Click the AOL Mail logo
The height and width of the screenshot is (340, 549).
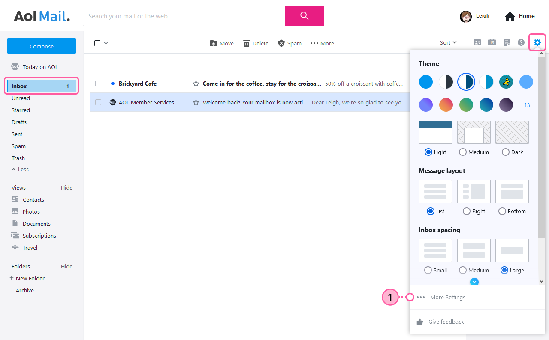click(x=42, y=16)
